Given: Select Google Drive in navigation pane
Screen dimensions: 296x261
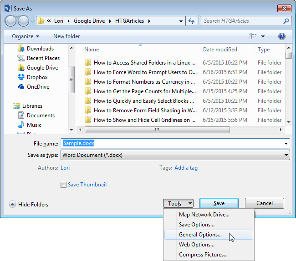Looking at the screenshot, I should point(38,68).
